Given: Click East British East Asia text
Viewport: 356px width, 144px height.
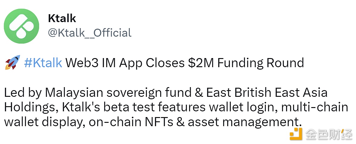Looking at the screenshot, I should [266, 93].
